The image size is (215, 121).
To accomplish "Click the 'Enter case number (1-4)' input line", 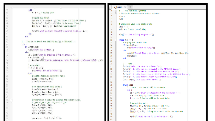I will [142, 80].
